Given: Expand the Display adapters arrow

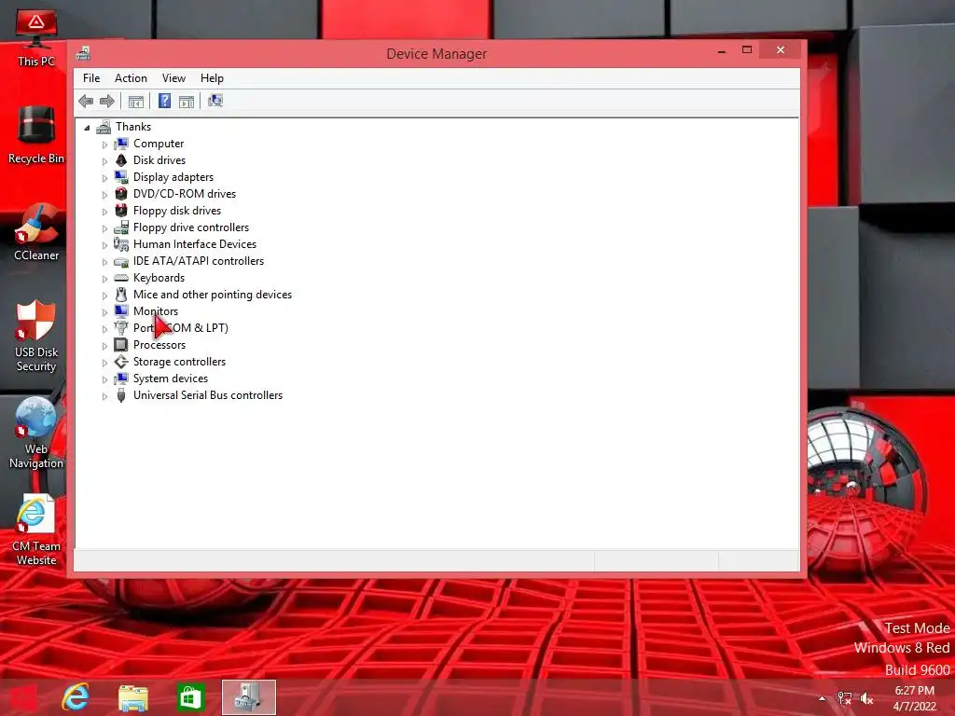Looking at the screenshot, I should coord(104,178).
